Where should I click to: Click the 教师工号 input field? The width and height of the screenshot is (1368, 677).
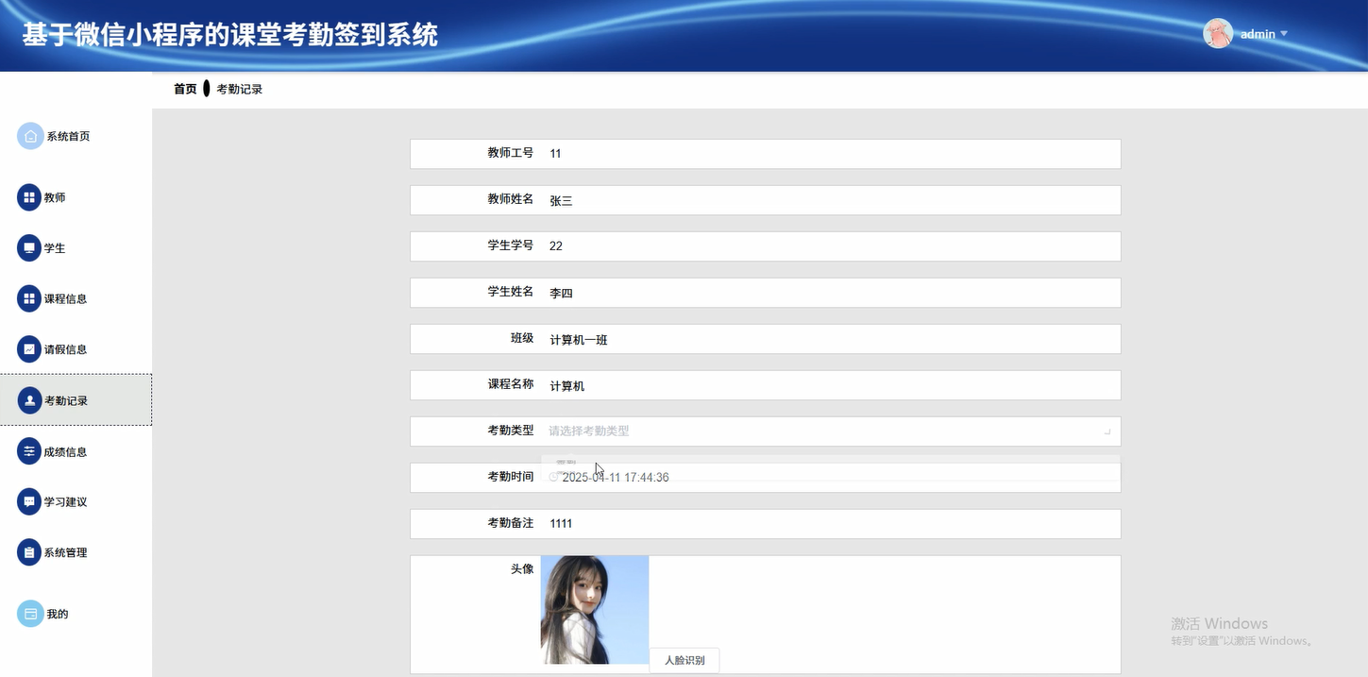click(831, 153)
